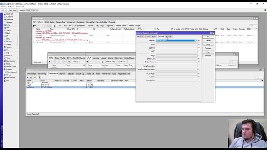Open Security Cfg. tab in CAPsMAN window
Image resolution: width=267 pixels, height=150 pixels.
80,74
